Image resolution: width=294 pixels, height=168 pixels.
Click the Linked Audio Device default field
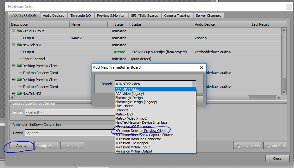[70, 112]
